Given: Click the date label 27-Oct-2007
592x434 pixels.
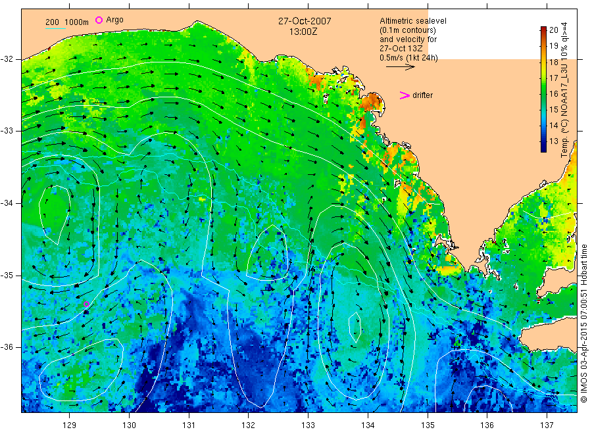Looking at the screenshot, I should click(x=305, y=21).
